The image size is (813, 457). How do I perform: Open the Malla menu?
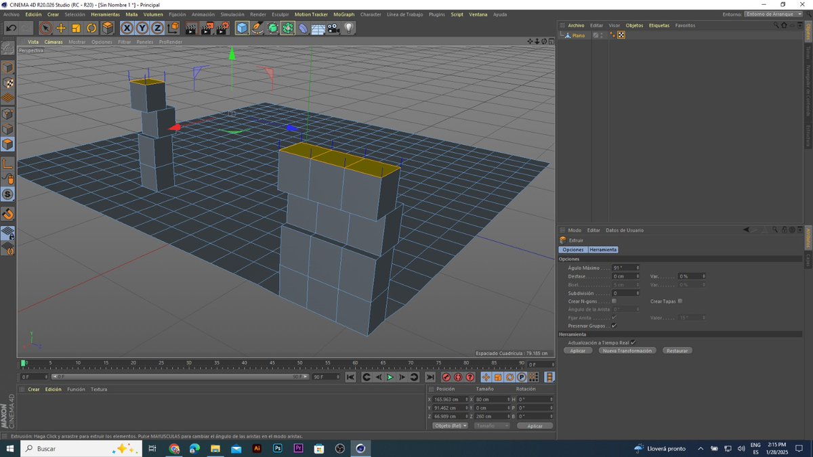[131, 14]
